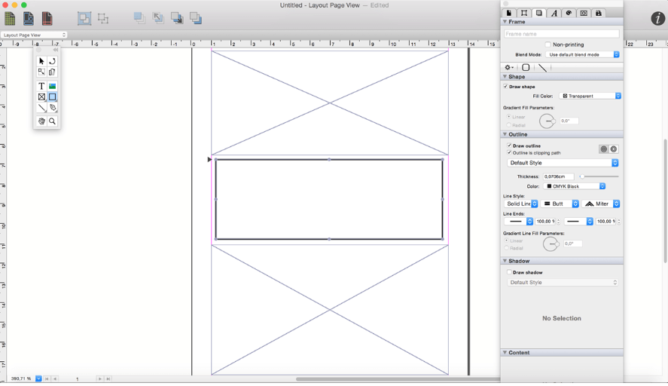Viewport: 668px width, 386px height.
Task: Open the Info inspector button
Action: pos(657,19)
